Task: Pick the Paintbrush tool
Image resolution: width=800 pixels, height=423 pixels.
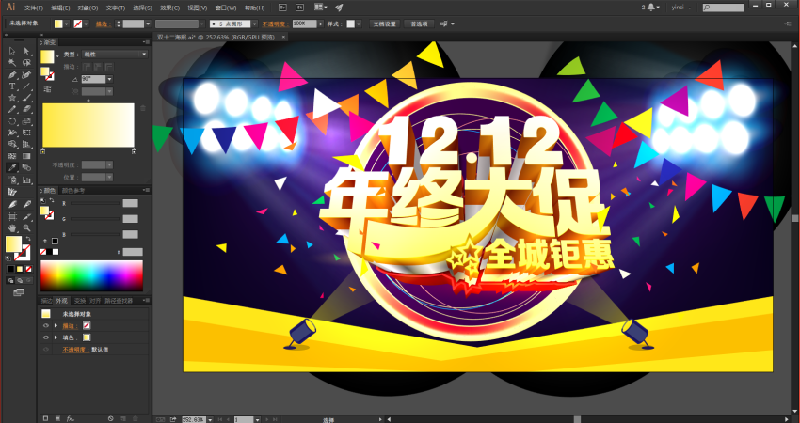Action: tap(26, 98)
